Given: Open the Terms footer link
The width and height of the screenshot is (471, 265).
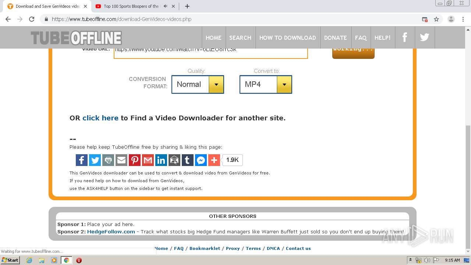Looking at the screenshot, I should click(253, 248).
